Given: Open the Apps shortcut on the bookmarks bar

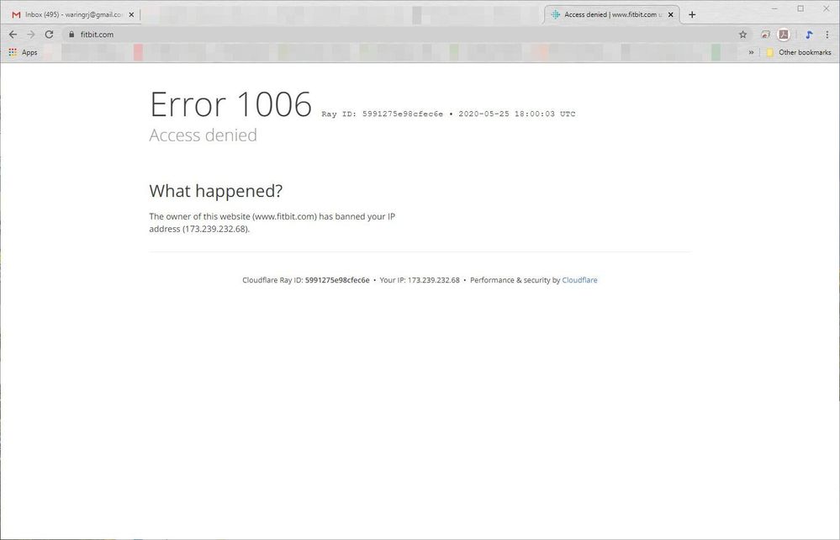Looking at the screenshot, I should point(23,52).
